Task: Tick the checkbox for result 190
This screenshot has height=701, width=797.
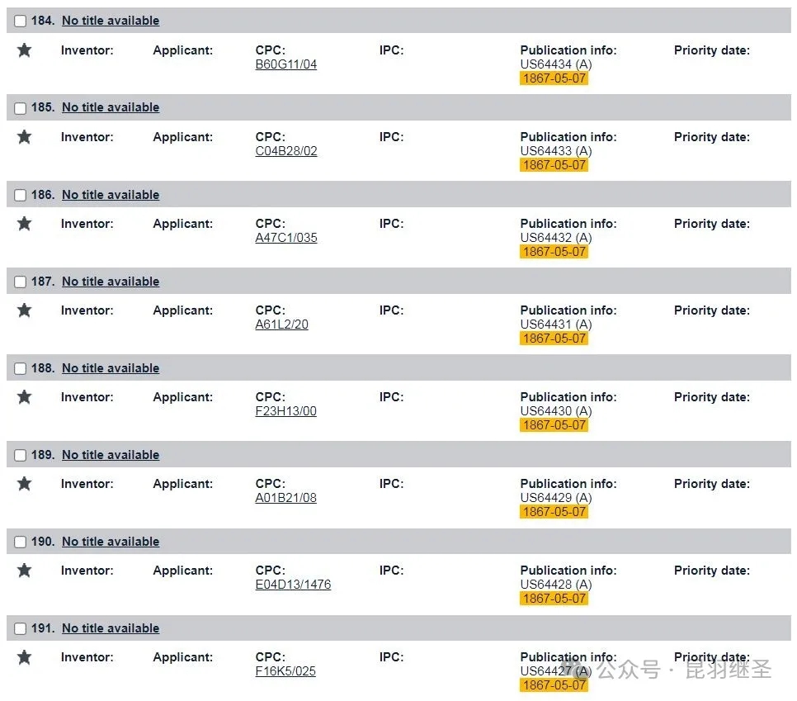Action: (x=21, y=542)
